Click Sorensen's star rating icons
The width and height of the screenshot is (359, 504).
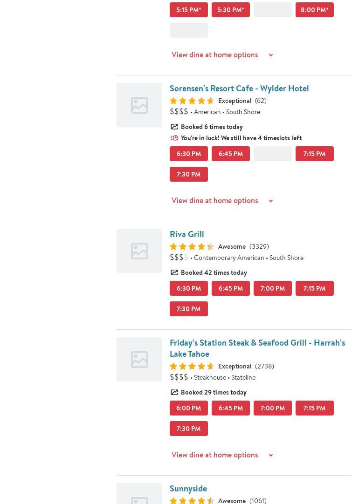pos(192,101)
